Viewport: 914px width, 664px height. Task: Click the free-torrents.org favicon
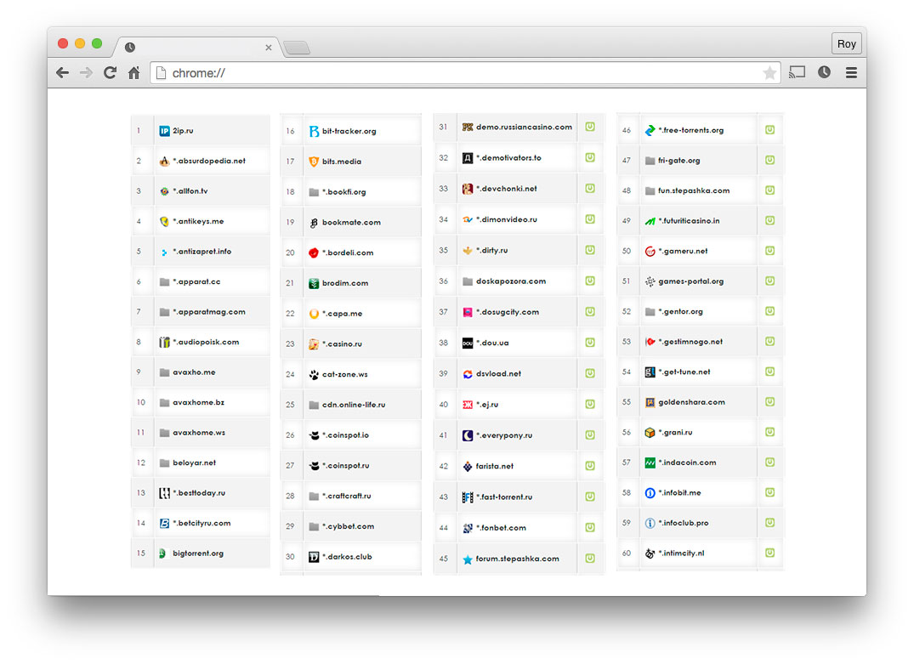click(650, 131)
